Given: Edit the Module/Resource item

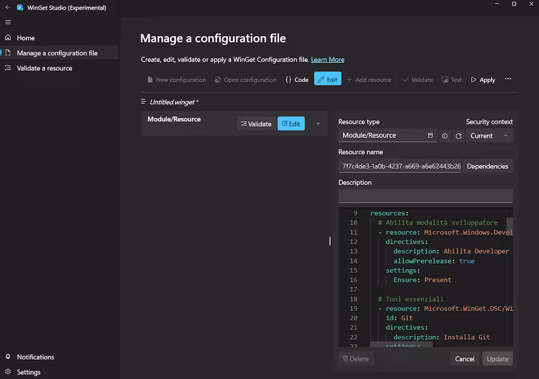Looking at the screenshot, I should click(x=291, y=124).
